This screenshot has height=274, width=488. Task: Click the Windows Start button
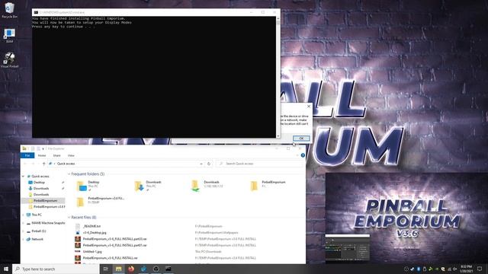point(6,269)
